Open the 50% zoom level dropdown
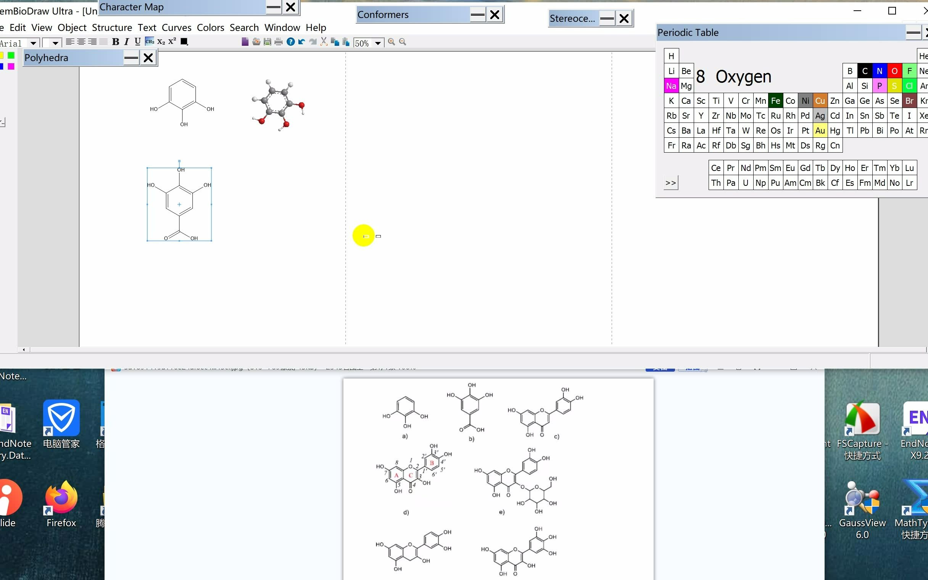Image resolution: width=928 pixels, height=580 pixels. coord(379,43)
